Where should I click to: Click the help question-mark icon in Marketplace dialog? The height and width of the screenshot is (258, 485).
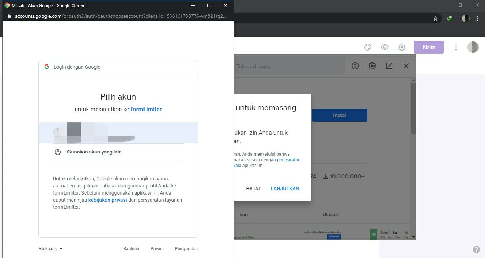click(355, 66)
